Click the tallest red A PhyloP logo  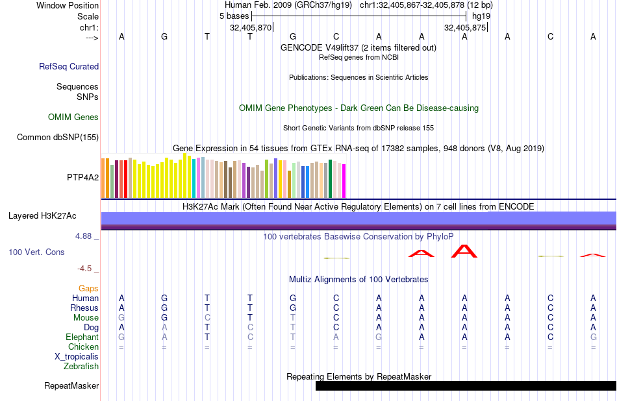coord(464,251)
